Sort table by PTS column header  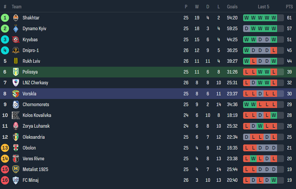tap(289, 7)
